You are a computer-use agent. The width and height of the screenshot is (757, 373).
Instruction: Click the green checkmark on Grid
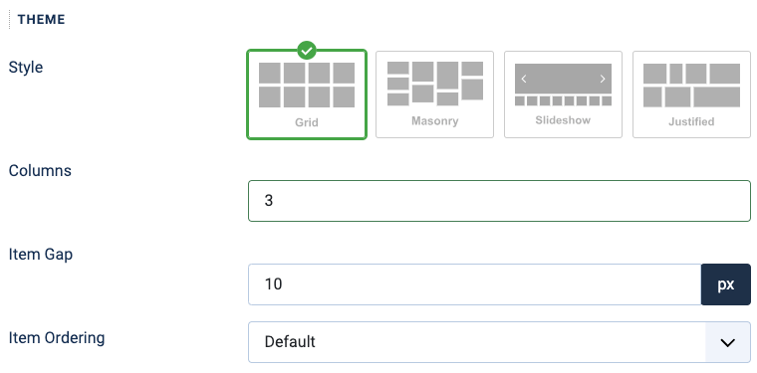coord(307,50)
